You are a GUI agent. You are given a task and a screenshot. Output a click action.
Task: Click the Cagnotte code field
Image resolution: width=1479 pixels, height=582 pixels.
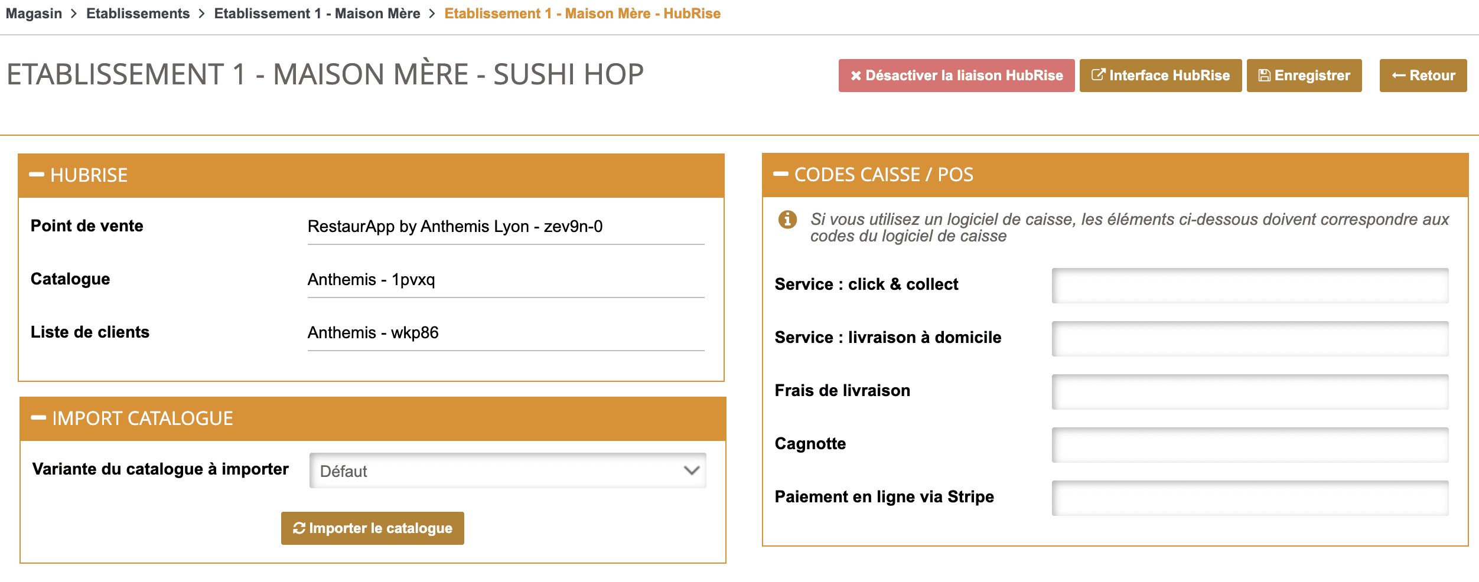point(1250,444)
